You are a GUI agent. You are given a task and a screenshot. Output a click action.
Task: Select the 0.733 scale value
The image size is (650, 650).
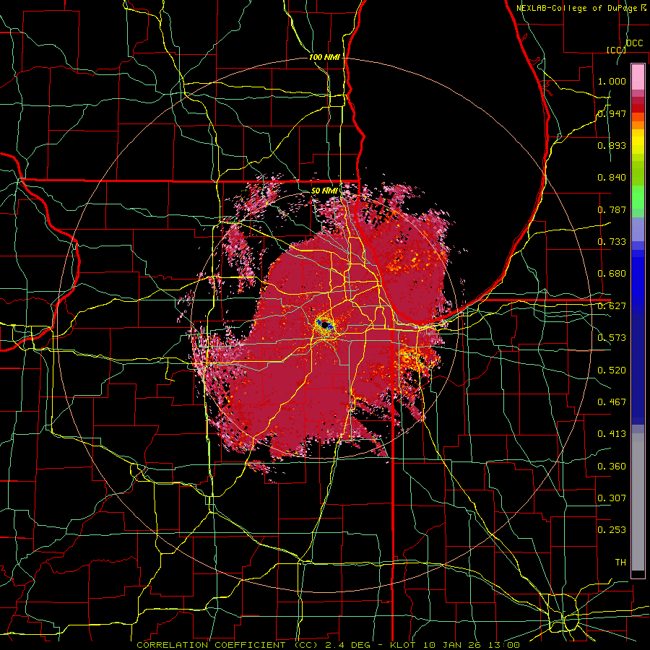(612, 242)
